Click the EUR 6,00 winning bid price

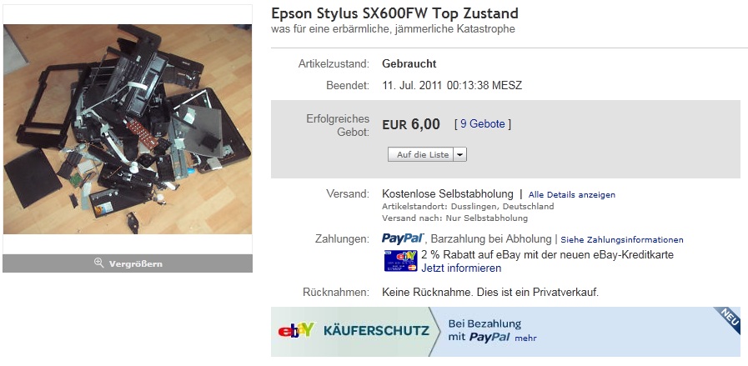(411, 124)
